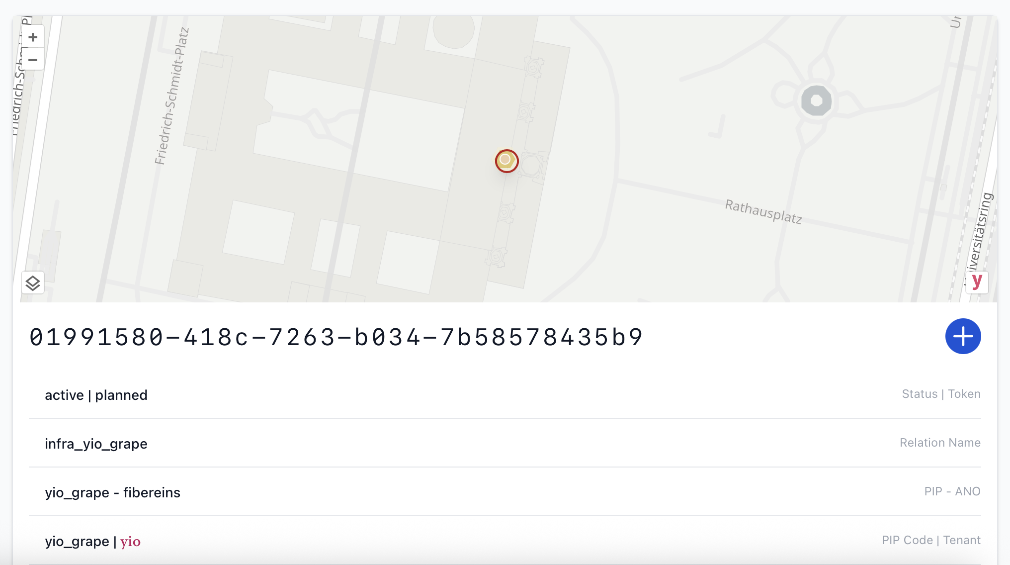Click the red y logo on map

(x=977, y=282)
